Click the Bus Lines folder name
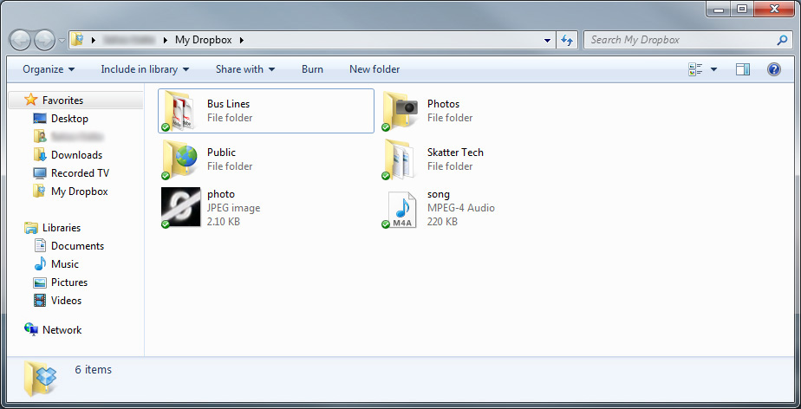Image resolution: width=801 pixels, height=409 pixels. 228,104
